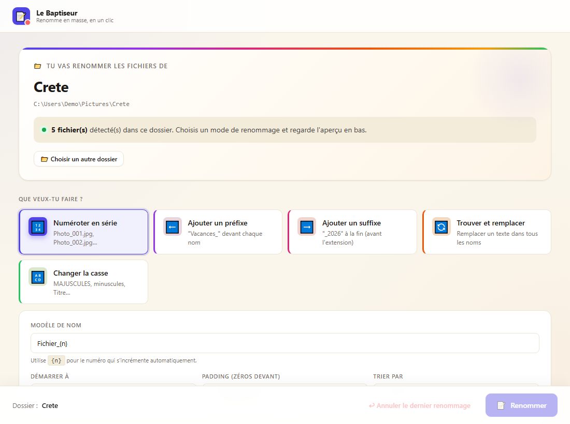
Task: Select the Numéroter en série mode
Action: pyautogui.click(x=83, y=232)
